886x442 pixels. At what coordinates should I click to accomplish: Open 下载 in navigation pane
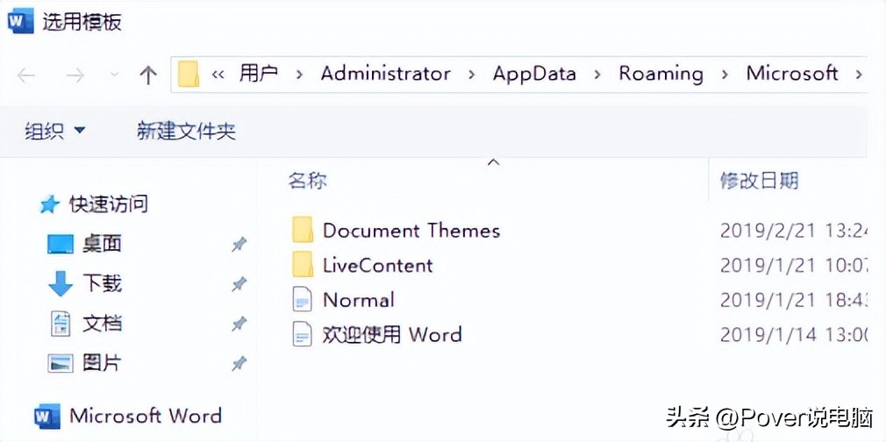[x=103, y=283]
